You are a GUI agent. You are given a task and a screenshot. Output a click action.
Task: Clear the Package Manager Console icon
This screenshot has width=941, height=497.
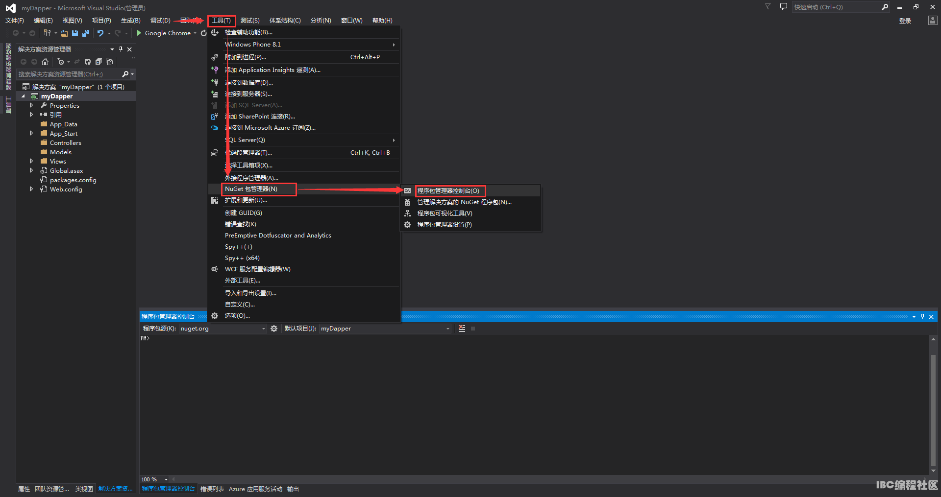(462, 329)
